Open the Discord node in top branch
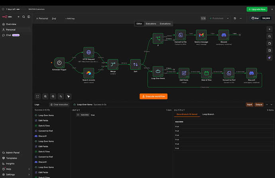This screenshot has width=275, height=178. click(x=224, y=35)
